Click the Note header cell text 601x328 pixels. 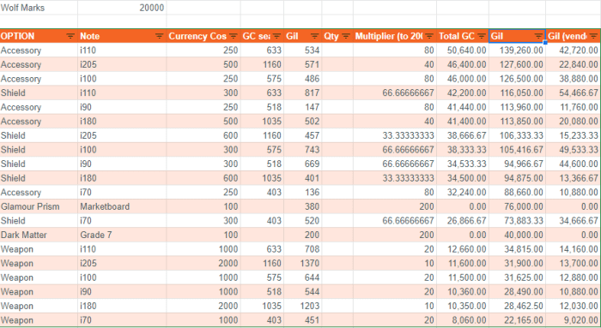click(x=89, y=36)
